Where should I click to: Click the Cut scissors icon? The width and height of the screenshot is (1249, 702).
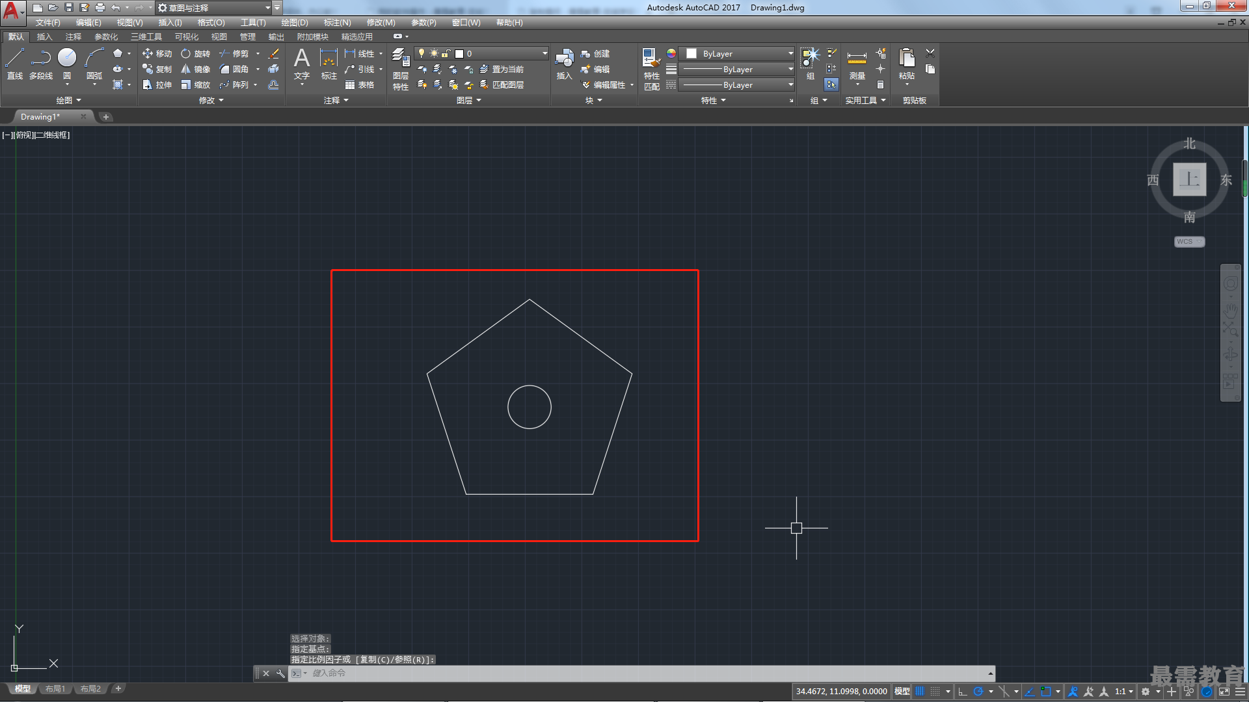pyautogui.click(x=930, y=53)
